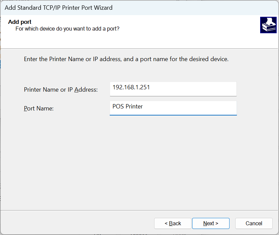Image resolution: width=279 pixels, height=235 pixels.
Task: Click the Next button
Action: pyautogui.click(x=211, y=223)
